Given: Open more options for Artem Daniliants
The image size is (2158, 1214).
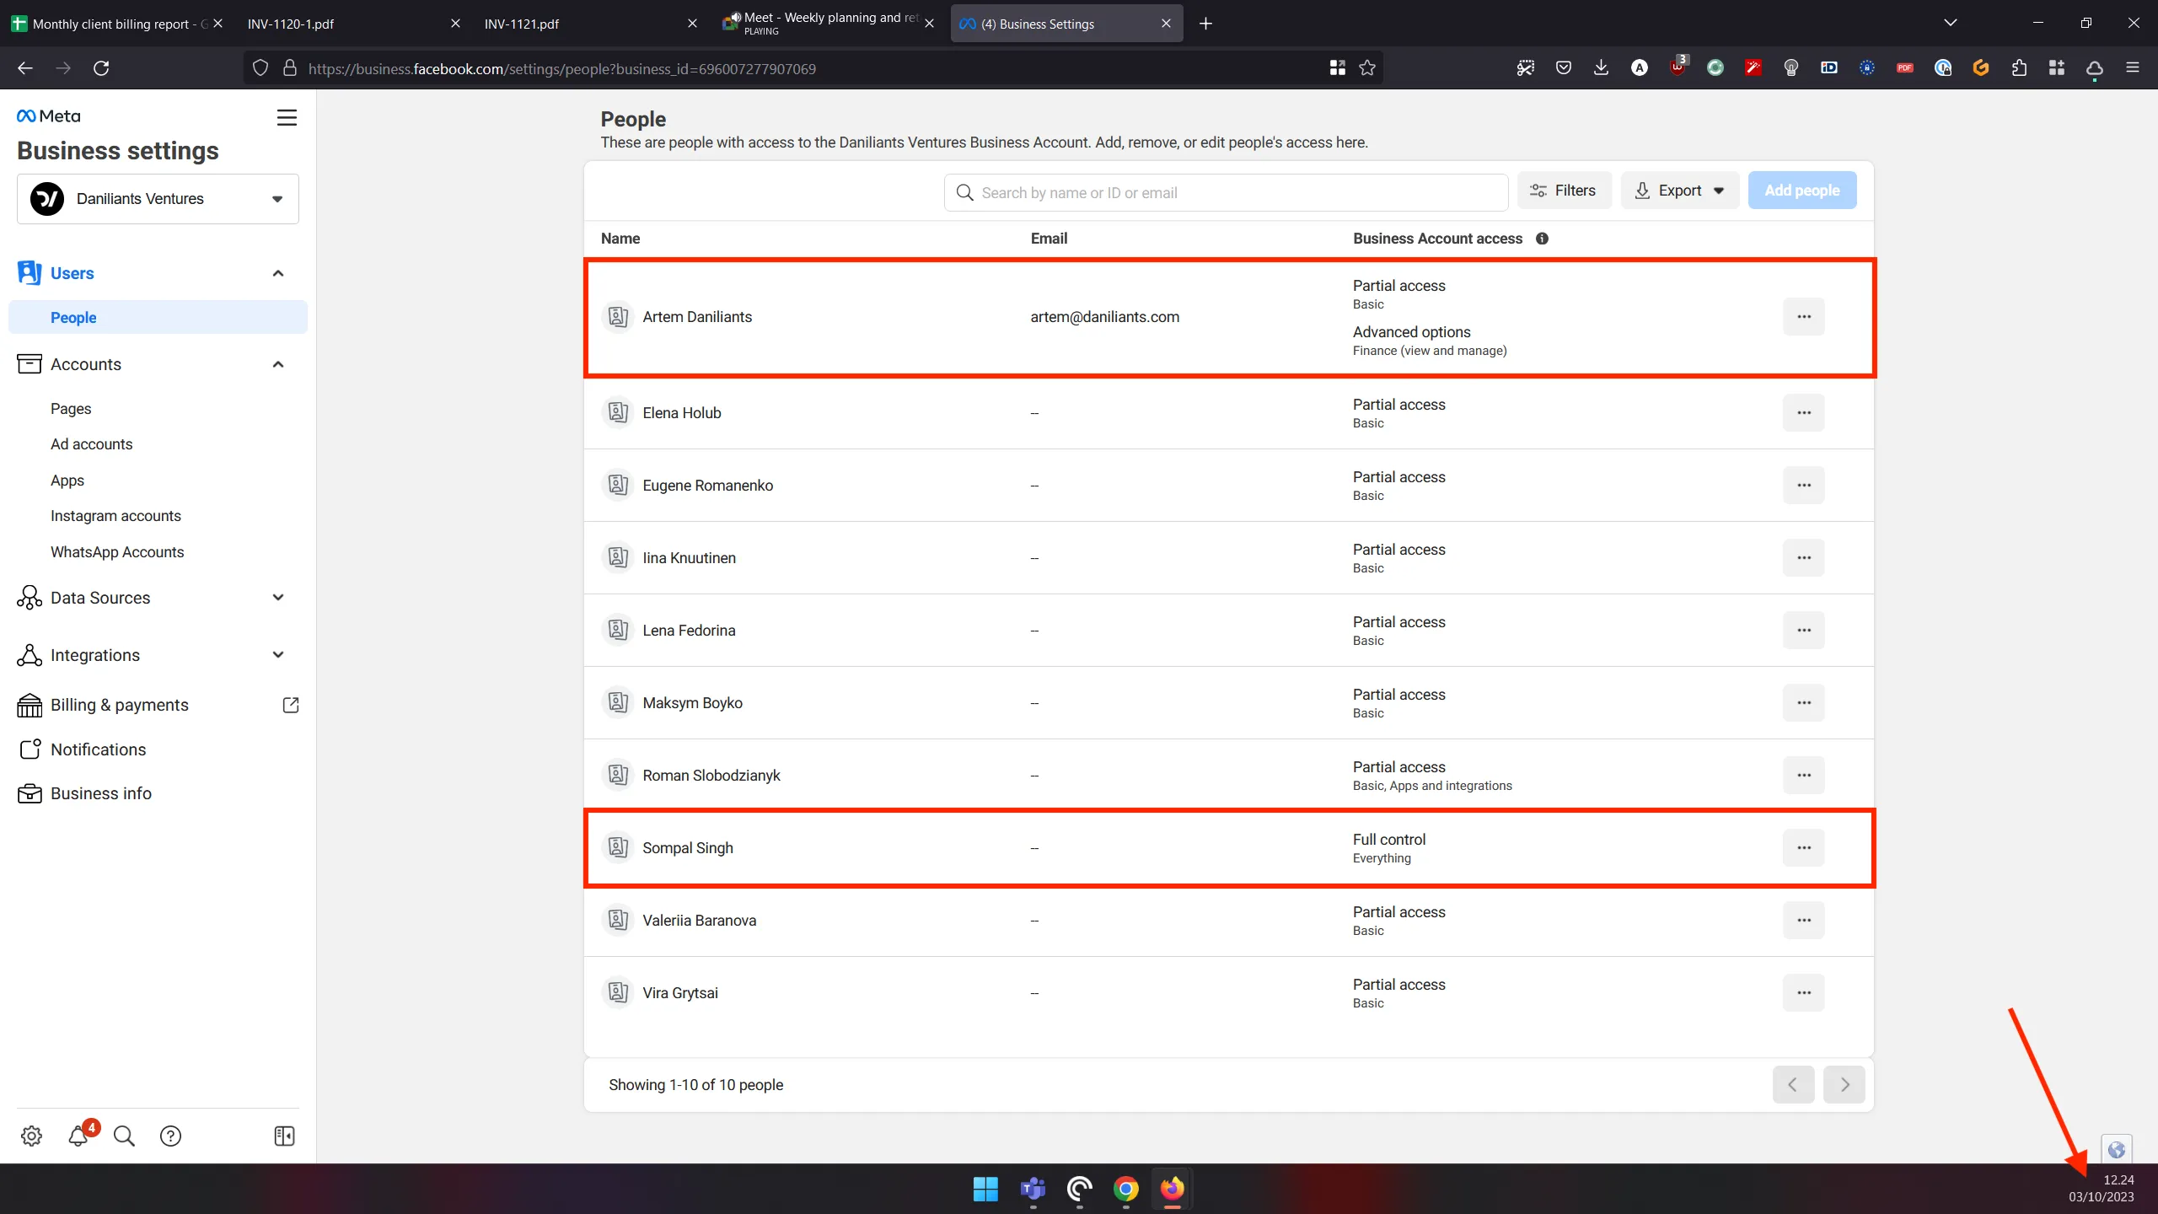Looking at the screenshot, I should pos(1804,317).
